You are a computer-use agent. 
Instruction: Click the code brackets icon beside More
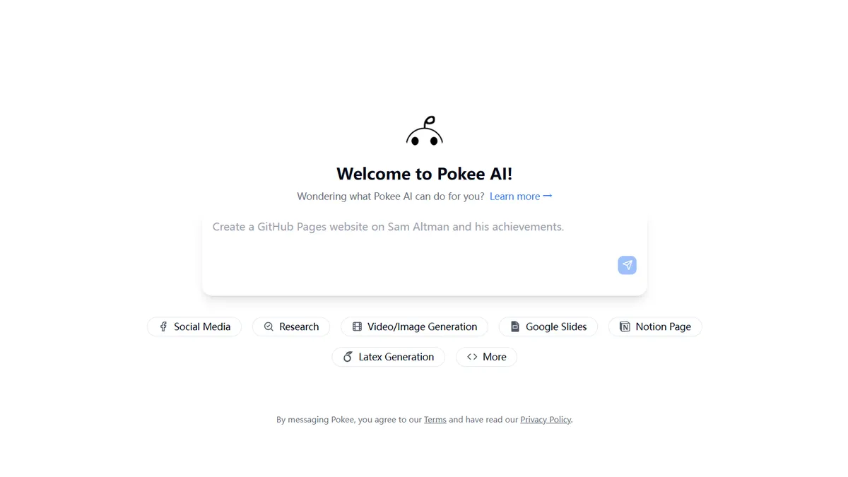point(472,357)
